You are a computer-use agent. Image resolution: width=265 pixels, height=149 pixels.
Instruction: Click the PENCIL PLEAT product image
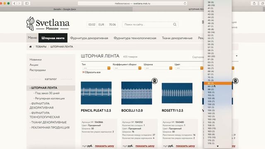96,93
